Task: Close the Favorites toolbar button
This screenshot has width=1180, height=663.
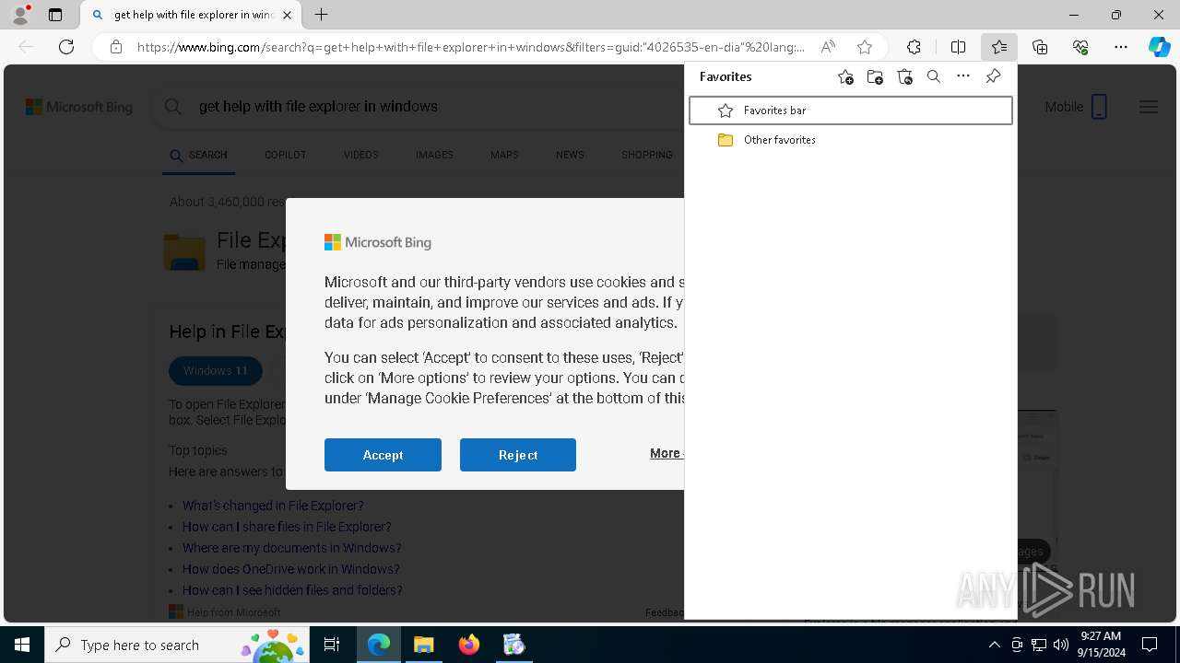Action: click(x=998, y=47)
